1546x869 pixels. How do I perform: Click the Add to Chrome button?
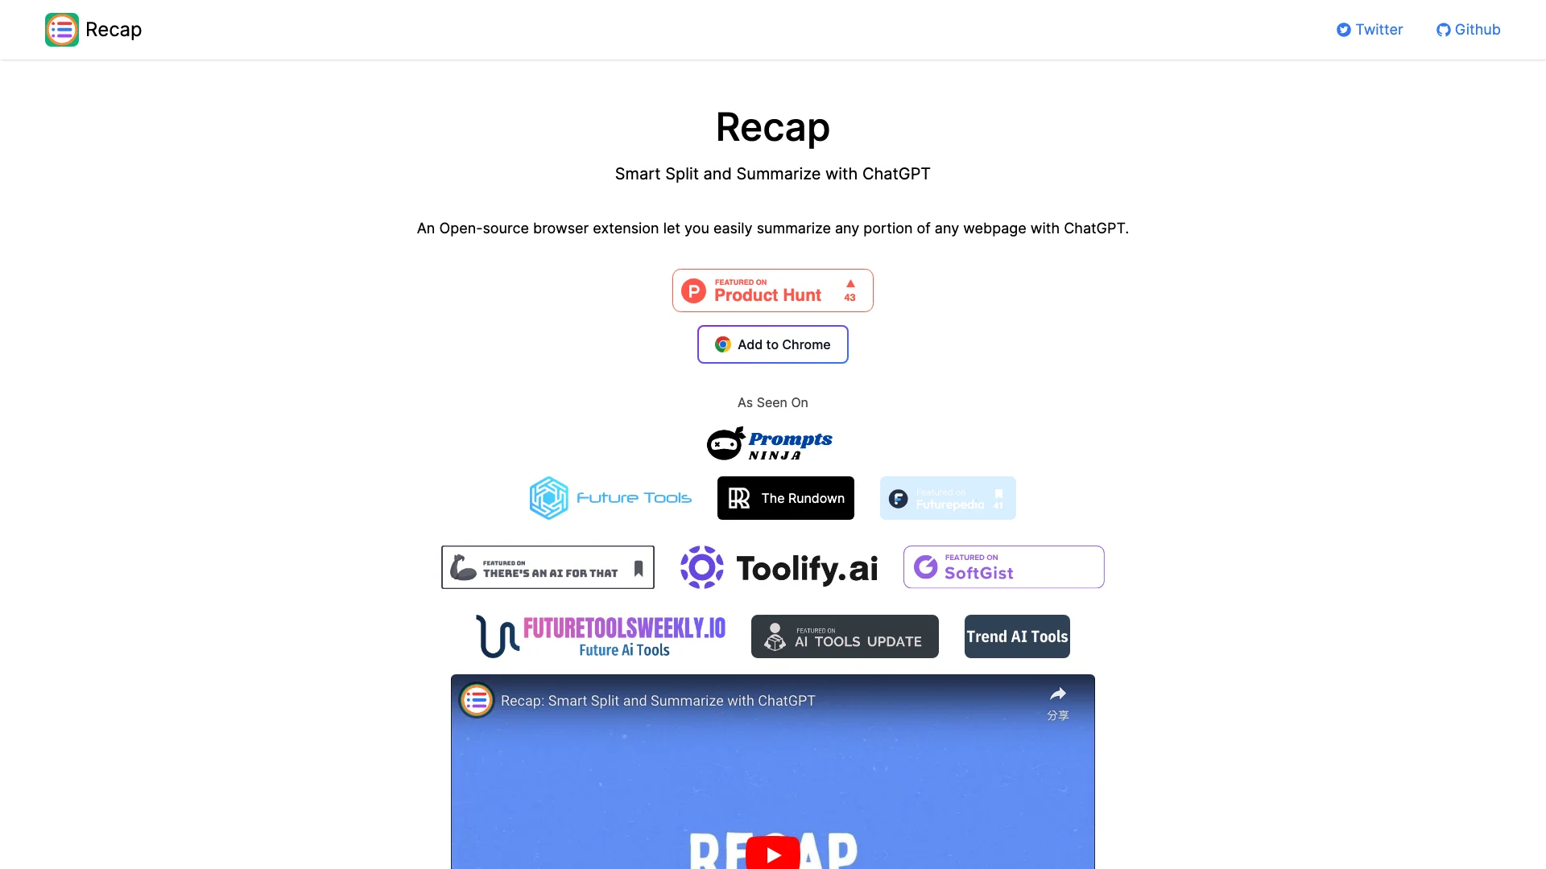(x=773, y=344)
